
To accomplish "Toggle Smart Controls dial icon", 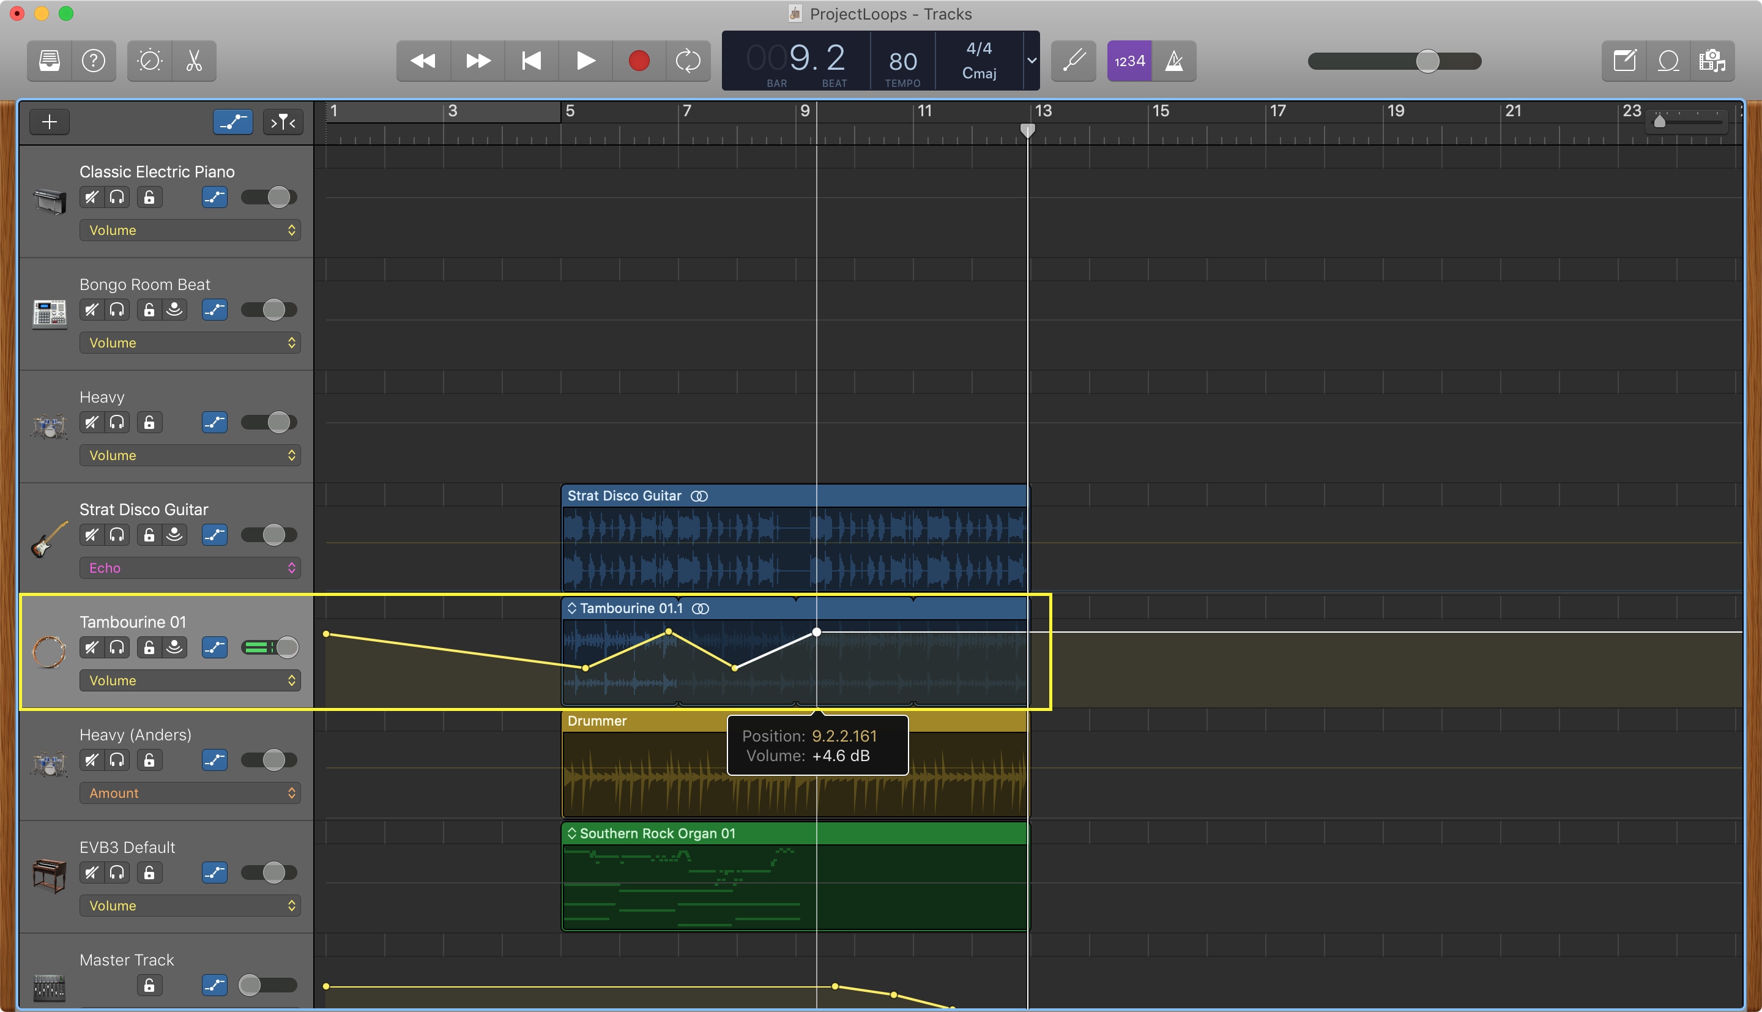I will (x=149, y=61).
